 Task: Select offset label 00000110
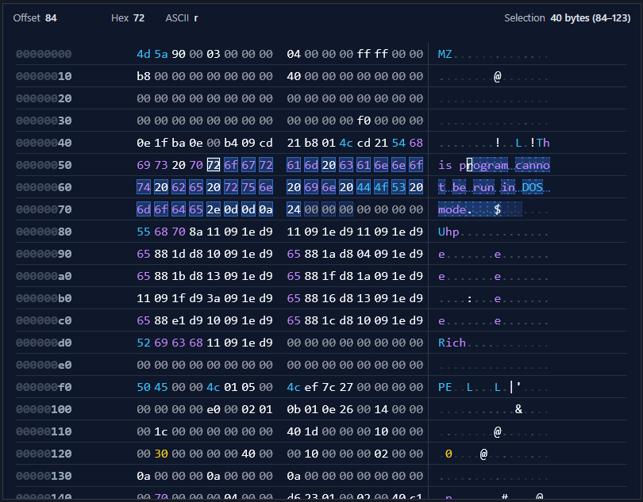(x=44, y=431)
